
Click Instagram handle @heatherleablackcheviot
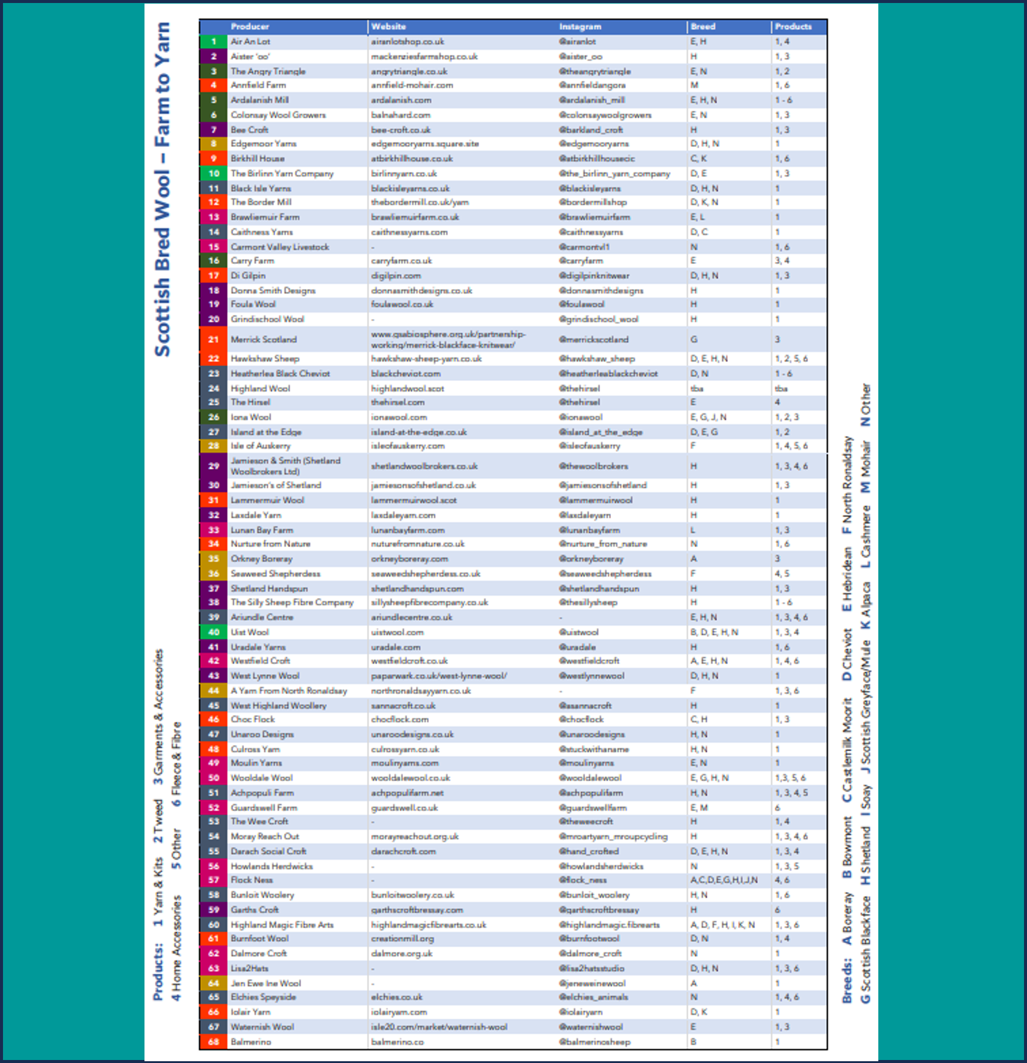pyautogui.click(x=608, y=374)
